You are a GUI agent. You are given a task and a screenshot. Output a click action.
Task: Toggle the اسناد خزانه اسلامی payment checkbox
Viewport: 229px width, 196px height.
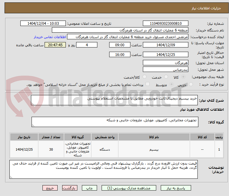pos(148,84)
